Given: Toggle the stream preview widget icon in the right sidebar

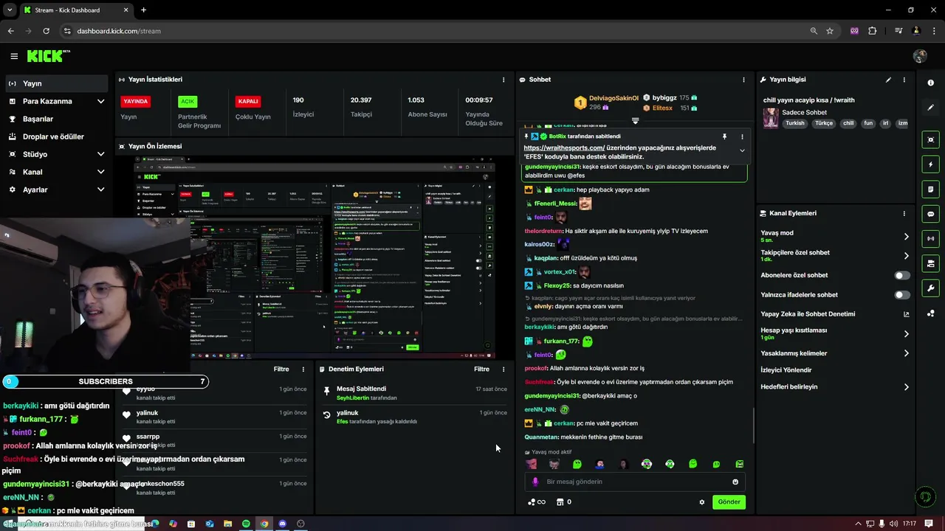Looking at the screenshot, I should click(930, 140).
